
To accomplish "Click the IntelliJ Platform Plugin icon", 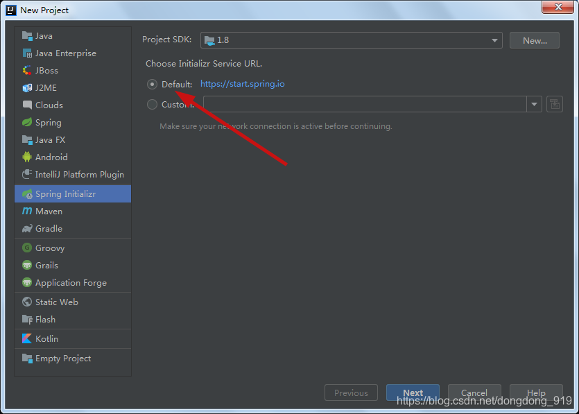I will pyautogui.click(x=27, y=174).
